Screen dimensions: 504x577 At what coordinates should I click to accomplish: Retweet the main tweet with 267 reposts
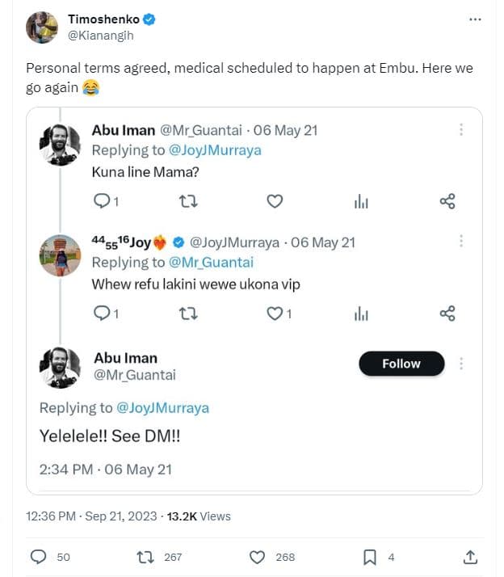tap(146, 557)
